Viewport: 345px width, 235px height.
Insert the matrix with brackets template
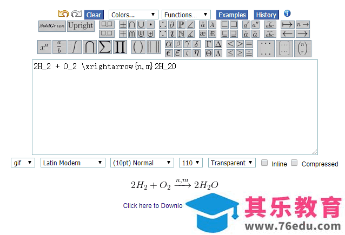[284, 49]
